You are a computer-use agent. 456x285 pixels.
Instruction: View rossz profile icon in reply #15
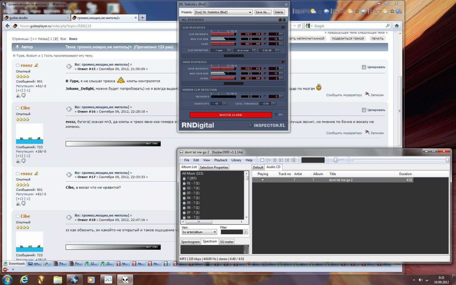18,96
